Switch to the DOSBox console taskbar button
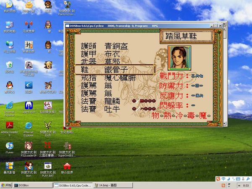Viewport: 252px width, 189px height. point(33,185)
